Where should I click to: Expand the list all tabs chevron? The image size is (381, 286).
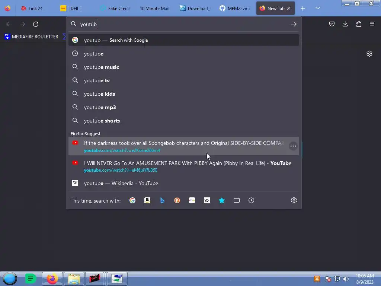coord(318,8)
